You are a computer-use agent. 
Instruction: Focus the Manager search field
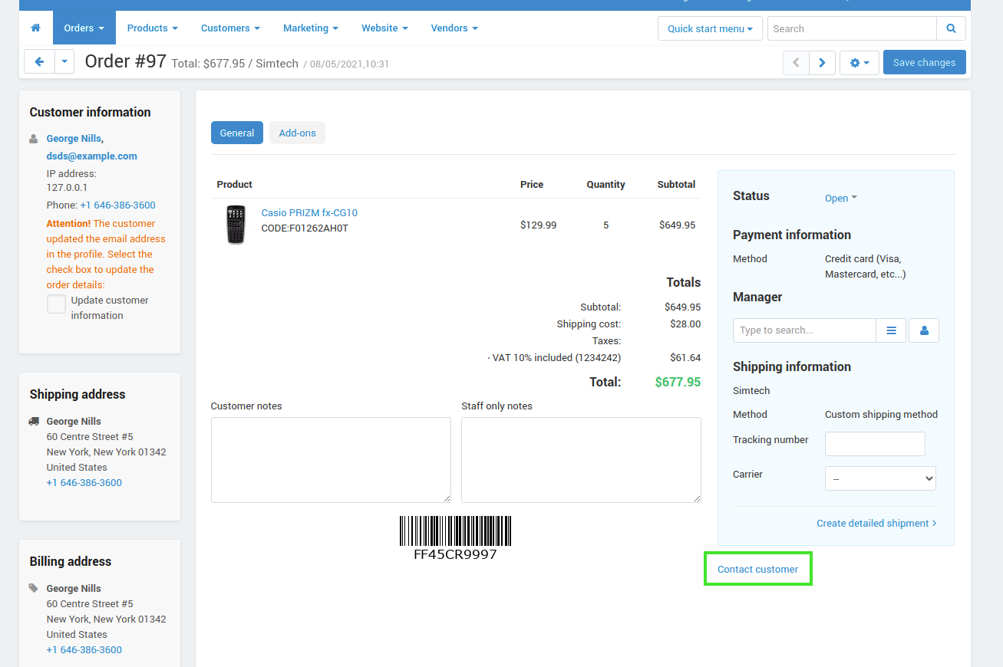tap(804, 330)
